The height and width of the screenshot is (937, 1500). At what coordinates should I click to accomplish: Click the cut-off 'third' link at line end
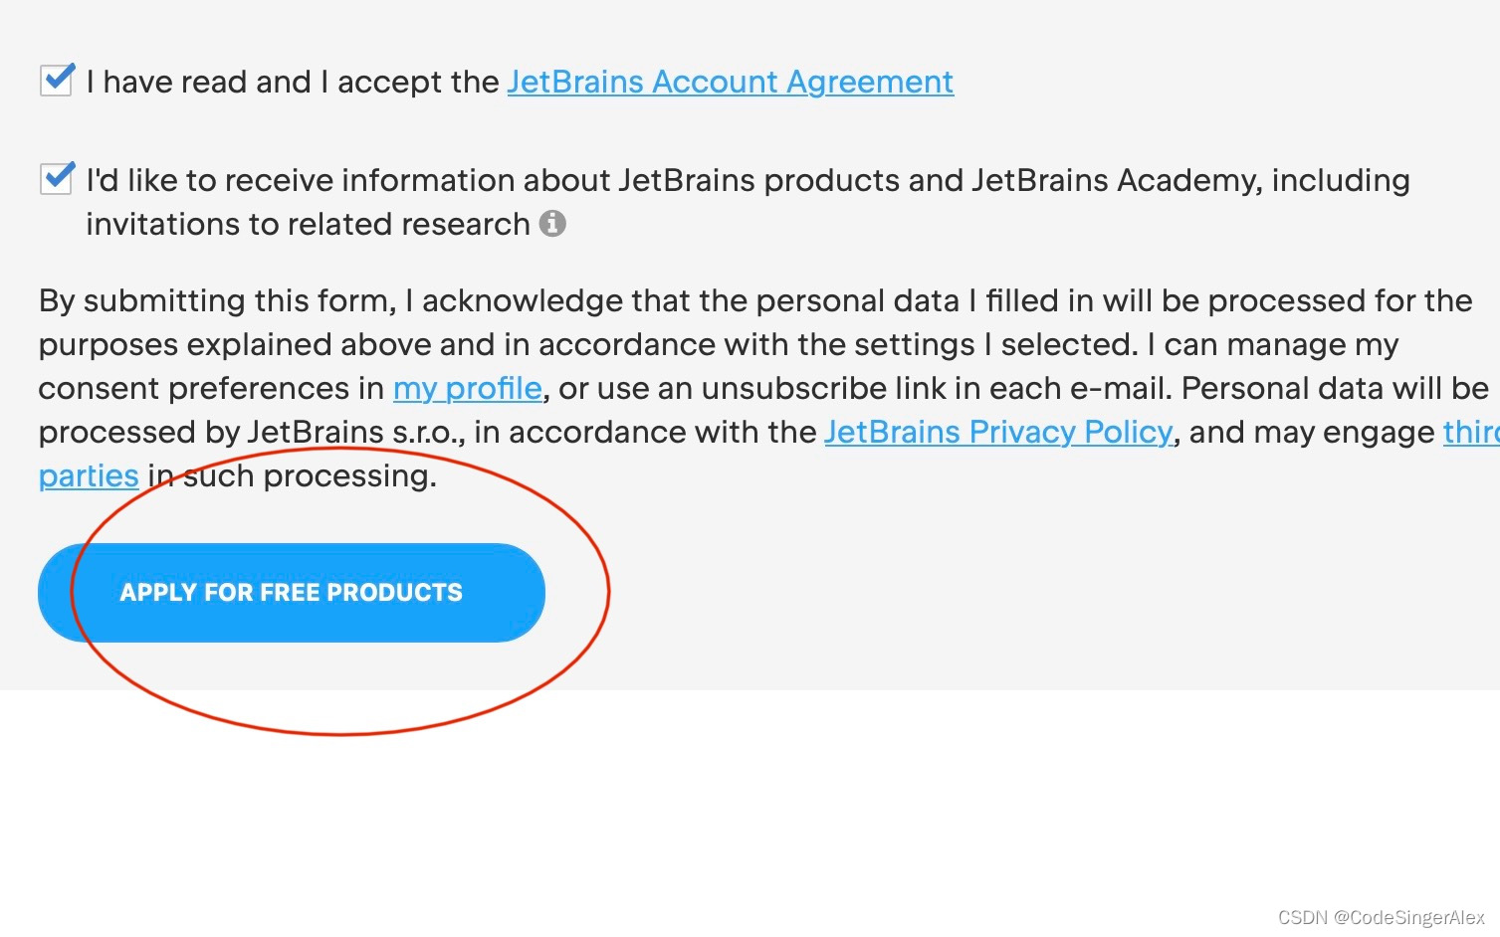coord(1471,432)
